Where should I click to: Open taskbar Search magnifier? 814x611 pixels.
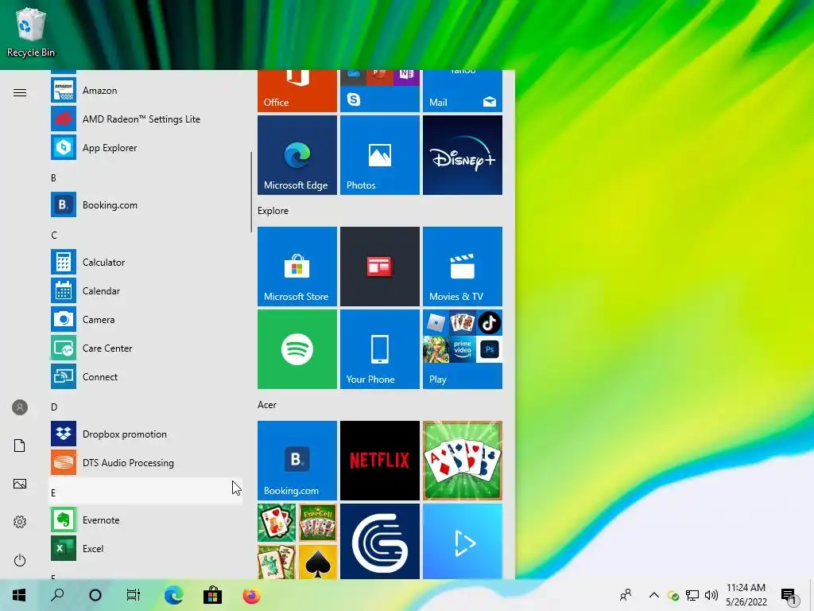tap(57, 595)
